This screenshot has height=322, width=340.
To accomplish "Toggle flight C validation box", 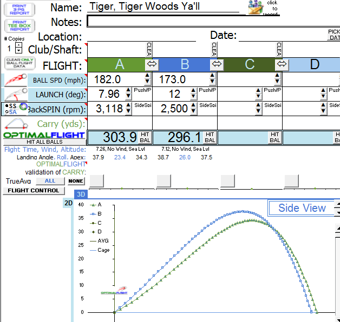I will (x=228, y=181).
